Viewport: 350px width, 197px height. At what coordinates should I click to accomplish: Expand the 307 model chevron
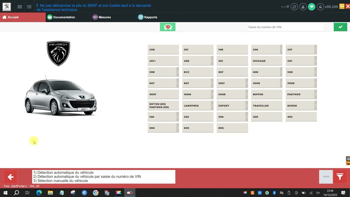(316, 61)
